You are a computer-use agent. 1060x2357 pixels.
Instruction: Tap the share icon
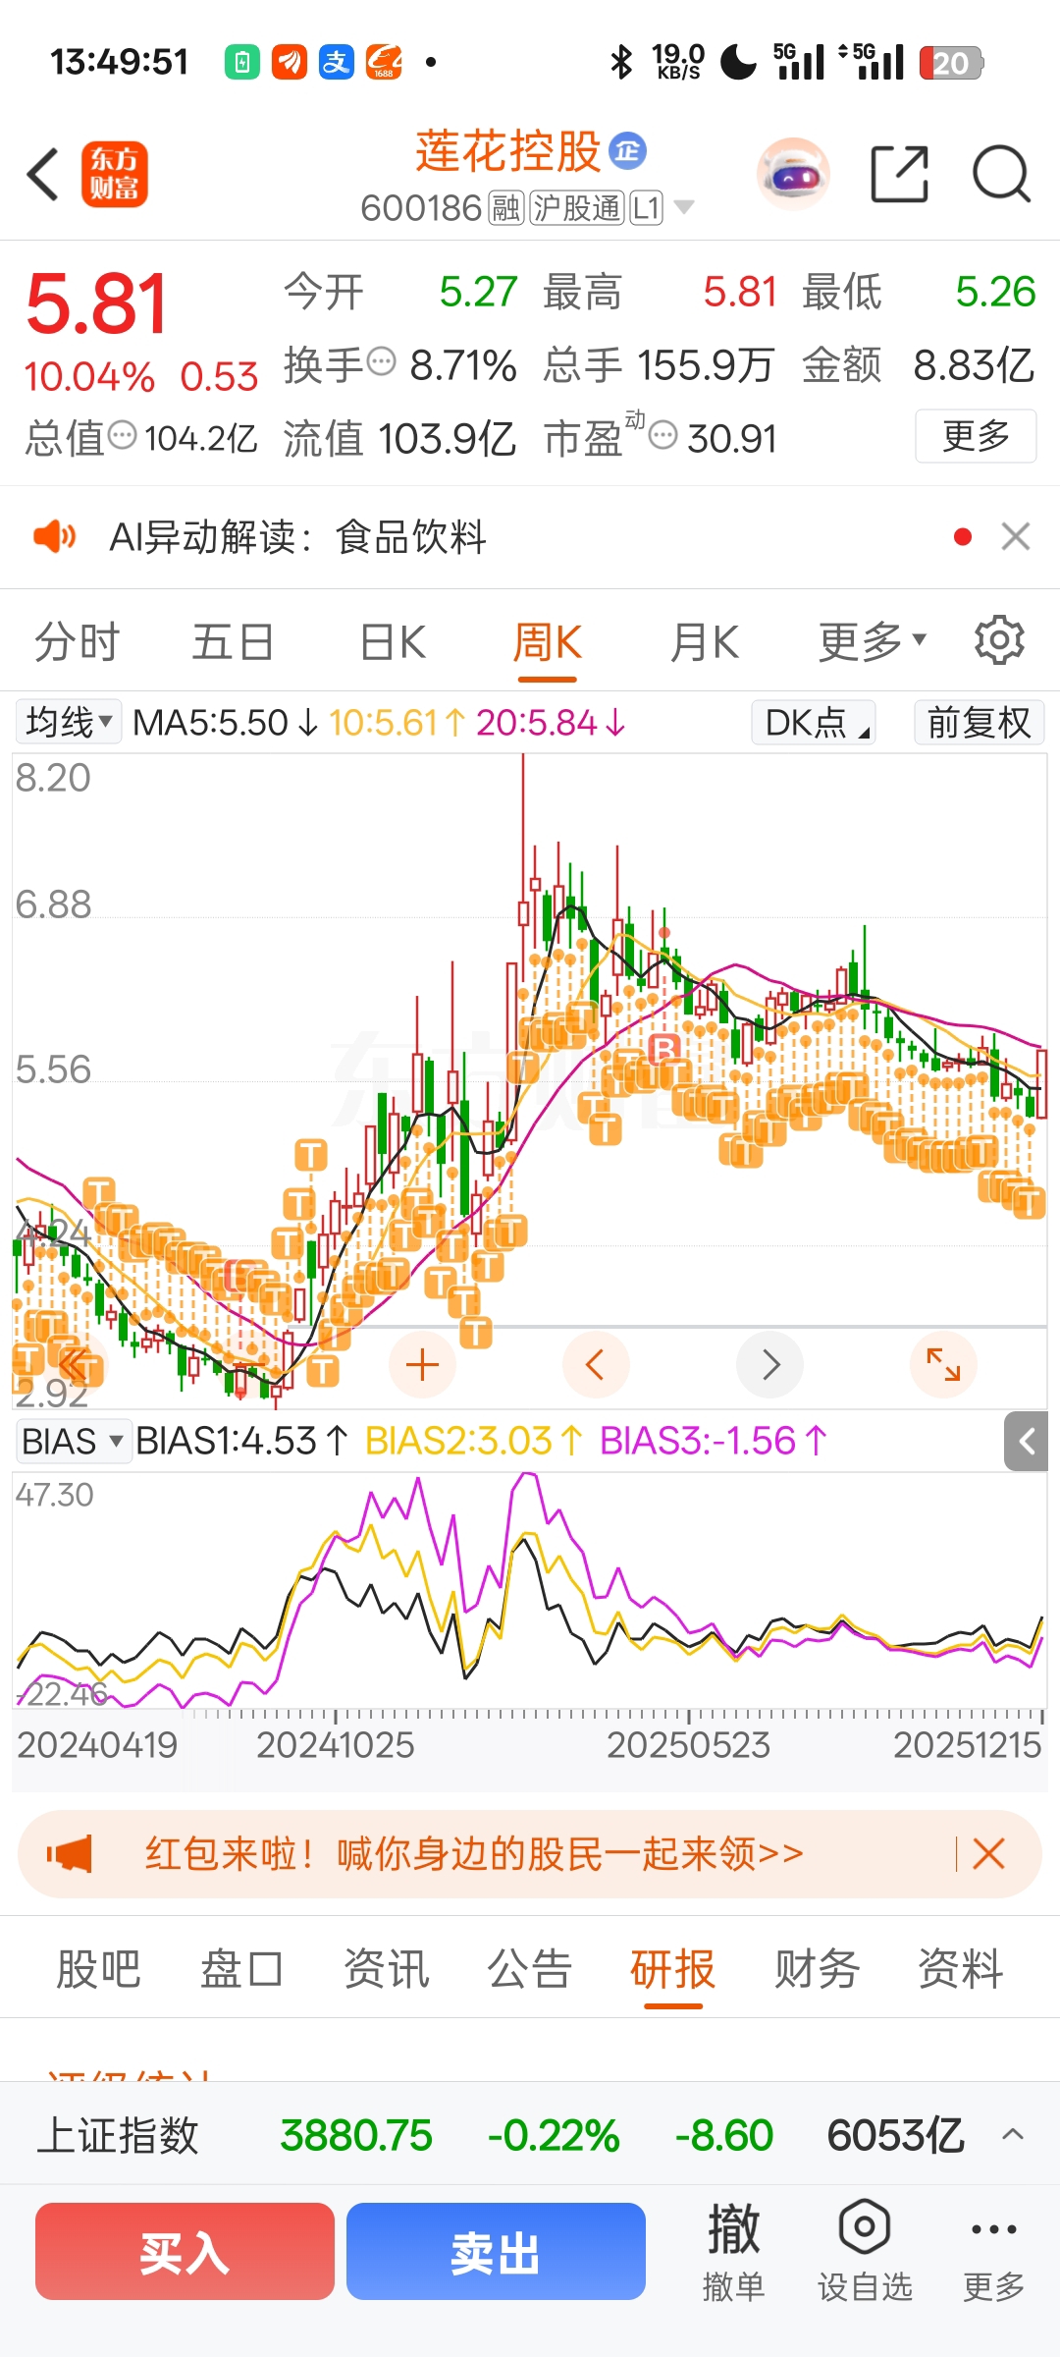click(900, 174)
